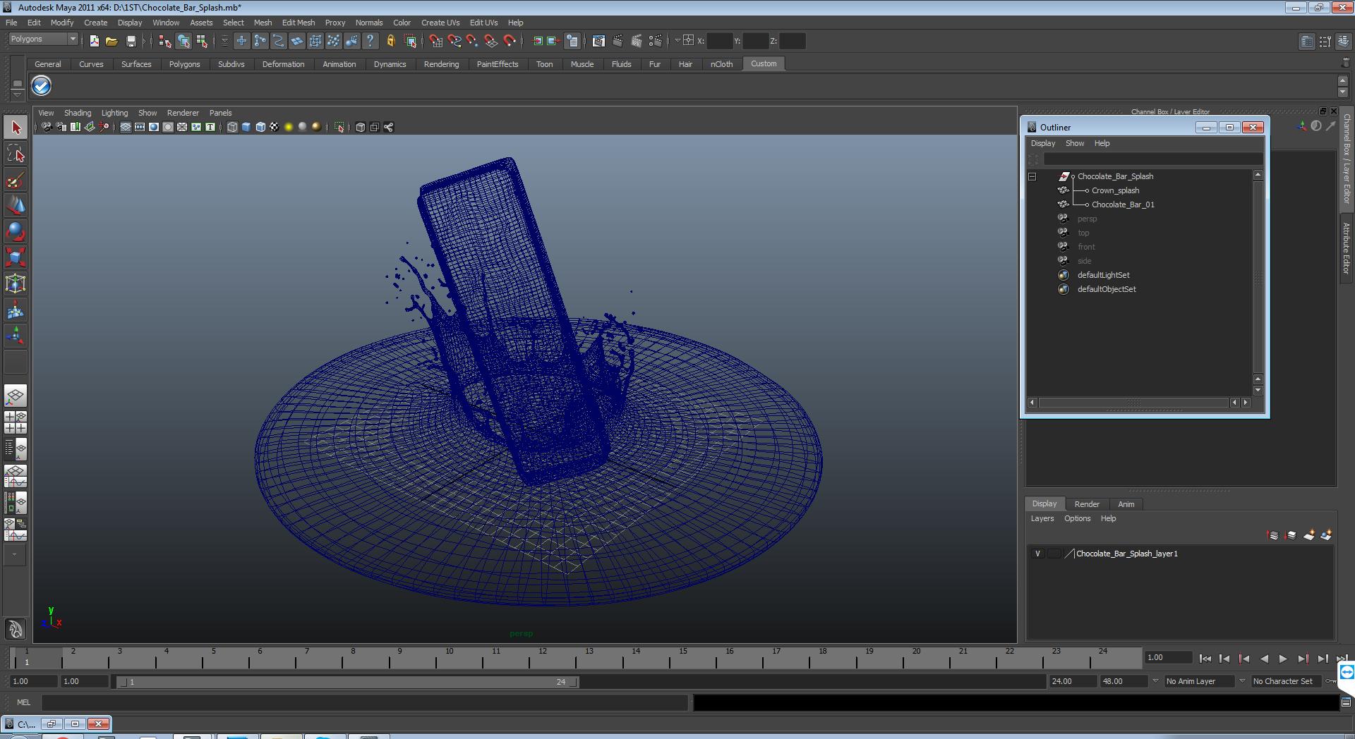Expand selection mask options arrow in status line

coord(224,41)
